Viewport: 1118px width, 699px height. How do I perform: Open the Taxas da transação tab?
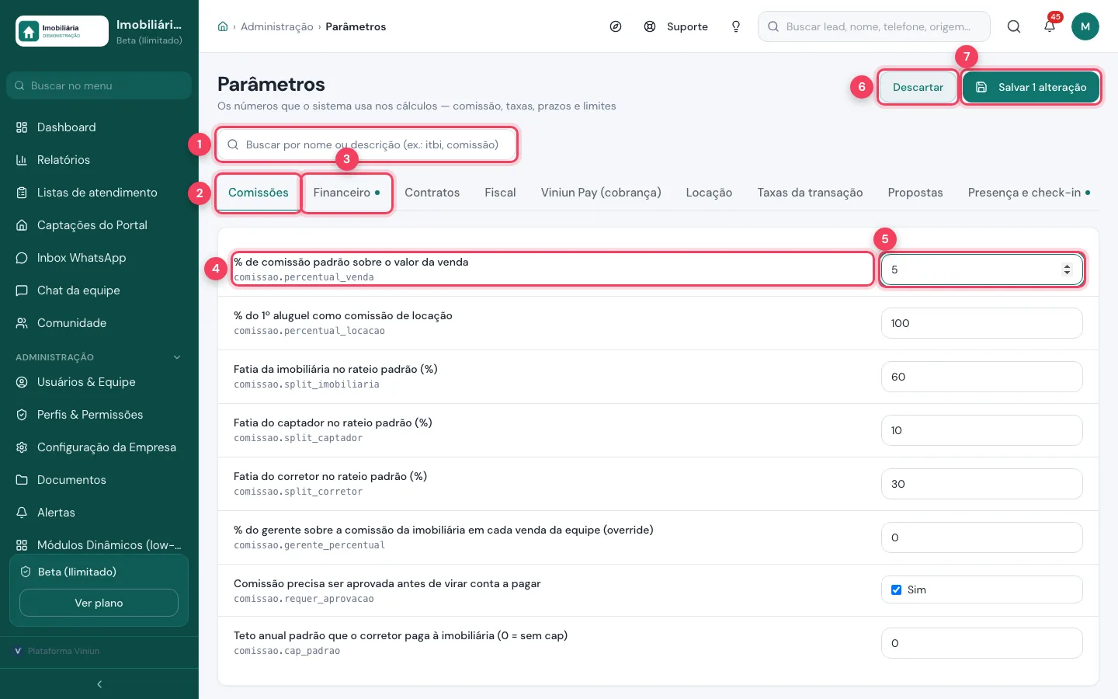810,193
